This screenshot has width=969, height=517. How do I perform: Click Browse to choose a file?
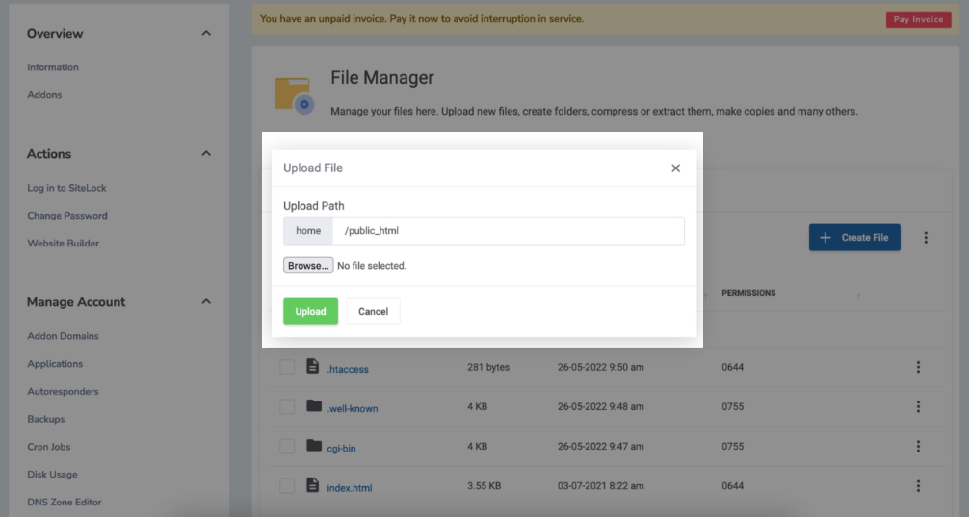(308, 266)
